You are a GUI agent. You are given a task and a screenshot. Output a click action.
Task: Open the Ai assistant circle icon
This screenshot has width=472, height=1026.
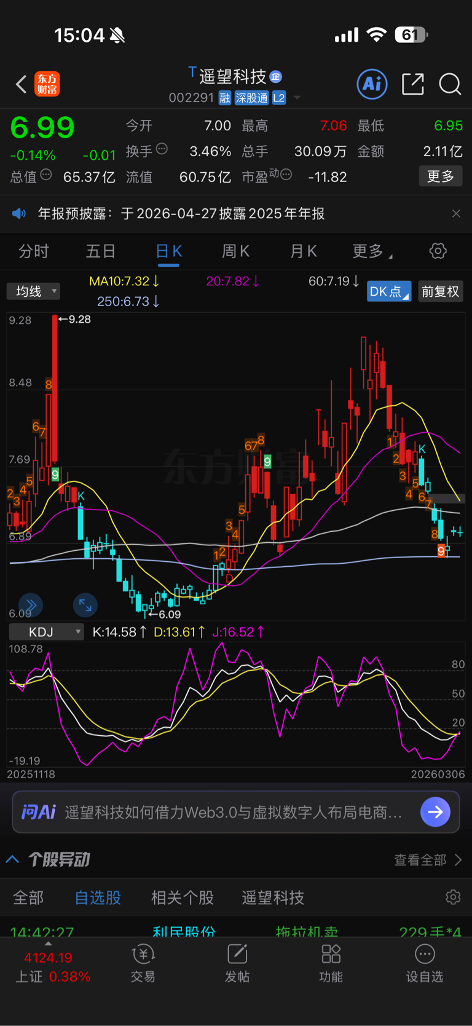coord(372,84)
